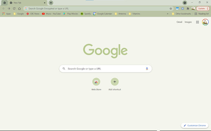
Task: Open the Gmail link
Action: coord(179,22)
